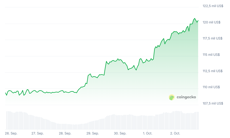Screen dimensions: 230x138
Task: Click the volume bars above 2. Oct.
Action: [175, 120]
